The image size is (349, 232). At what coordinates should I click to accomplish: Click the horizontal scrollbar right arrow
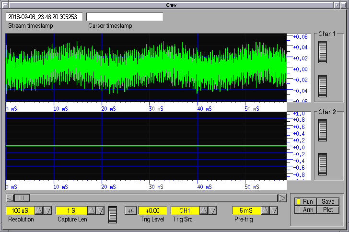click(x=282, y=197)
